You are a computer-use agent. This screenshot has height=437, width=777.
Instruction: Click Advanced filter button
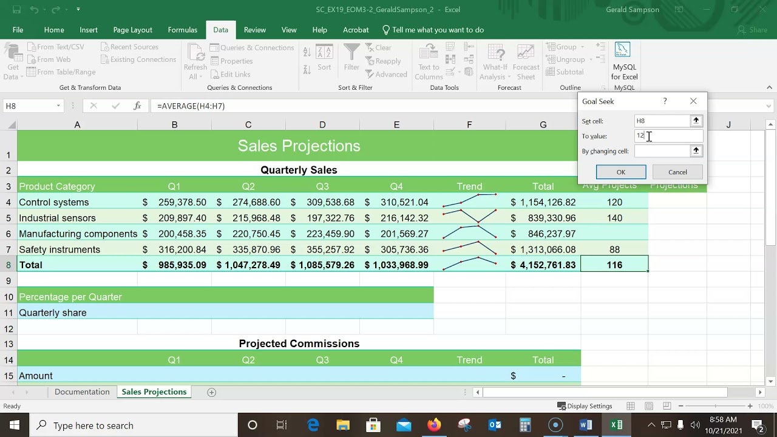[386, 74]
